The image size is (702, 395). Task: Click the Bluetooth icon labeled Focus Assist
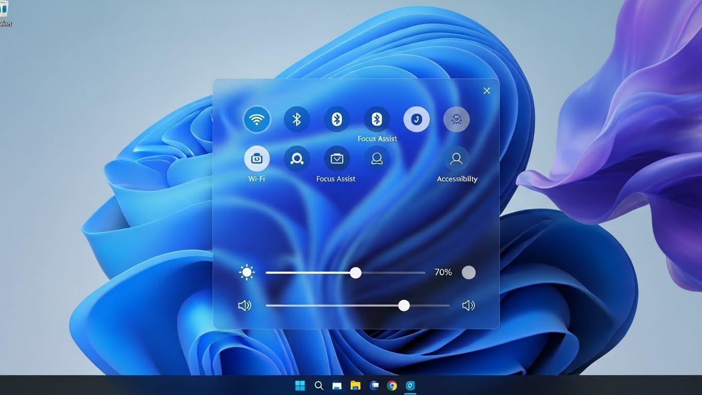[x=377, y=119]
